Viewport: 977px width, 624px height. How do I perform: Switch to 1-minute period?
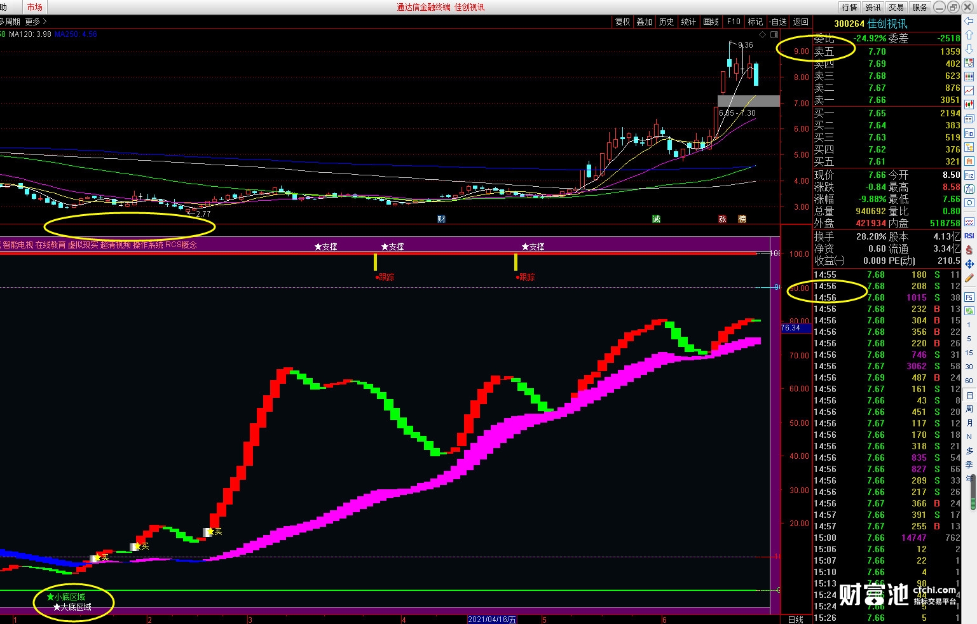(969, 325)
